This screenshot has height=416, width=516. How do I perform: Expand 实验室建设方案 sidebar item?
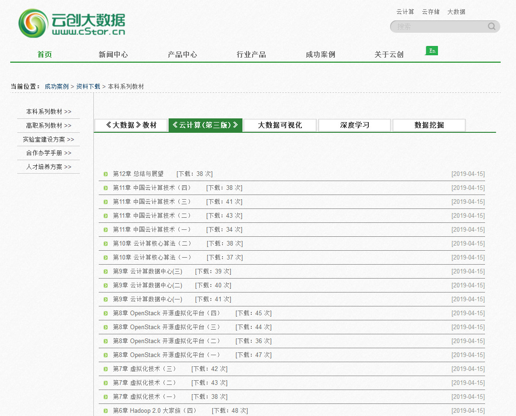click(48, 139)
